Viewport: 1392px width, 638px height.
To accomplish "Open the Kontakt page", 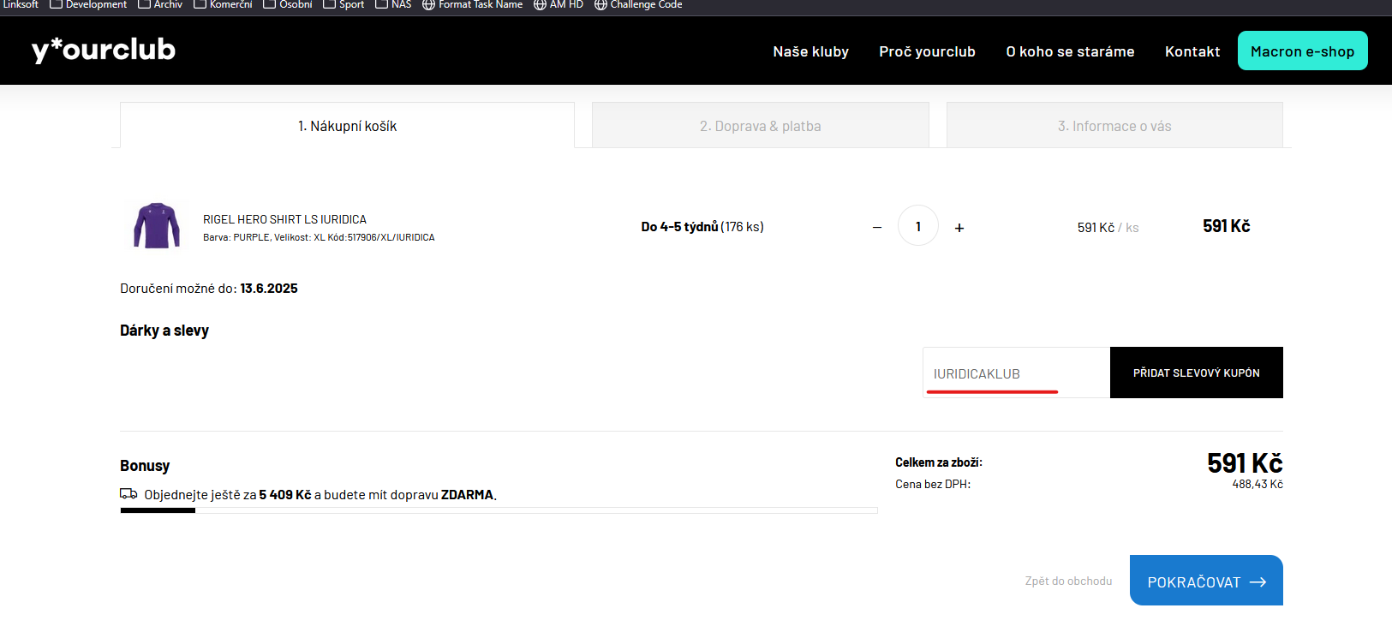I will [x=1192, y=51].
